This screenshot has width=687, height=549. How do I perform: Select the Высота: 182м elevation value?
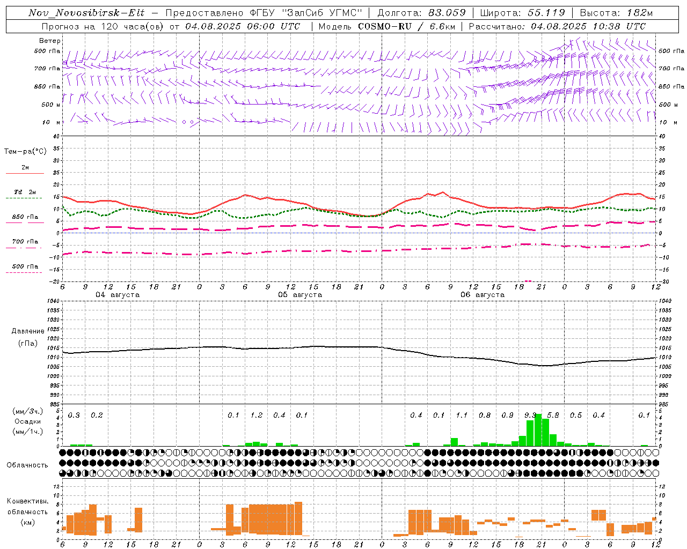pyautogui.click(x=616, y=13)
